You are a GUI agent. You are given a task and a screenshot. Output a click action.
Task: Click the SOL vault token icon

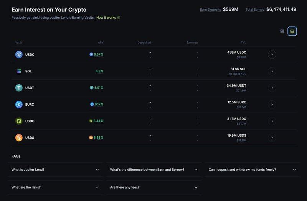(x=19, y=71)
